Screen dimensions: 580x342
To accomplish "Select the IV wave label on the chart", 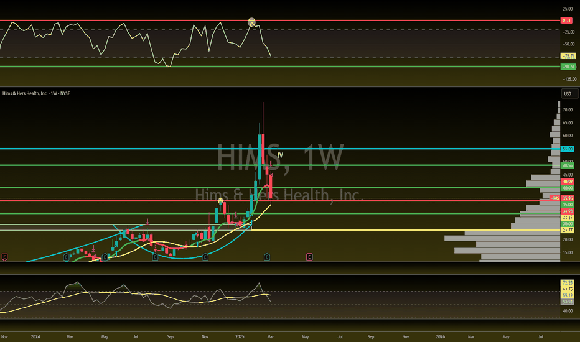I will click(x=281, y=155).
